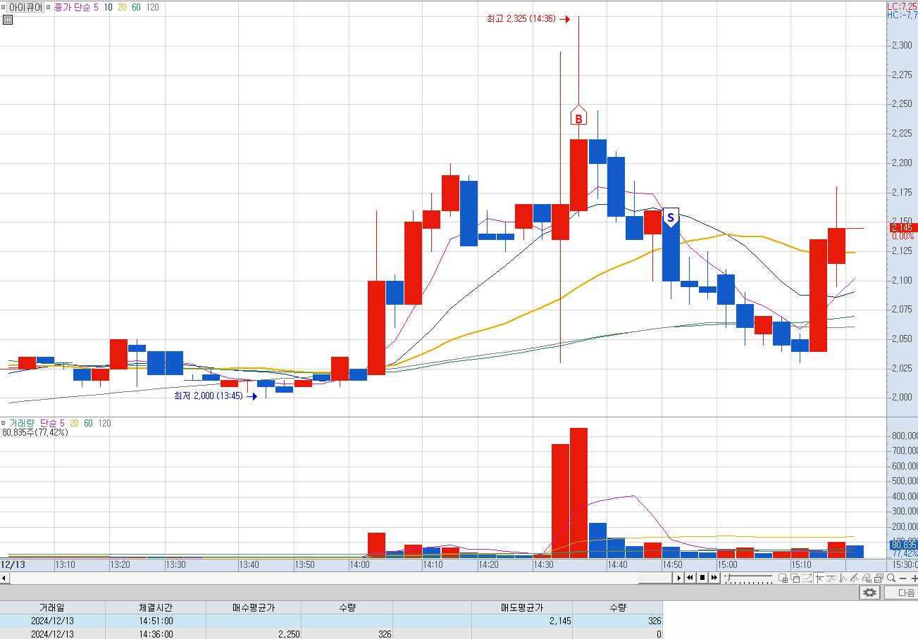Click the 80,835주(77.42%) volume readout
Screen dimensions: 918x639
35,432
